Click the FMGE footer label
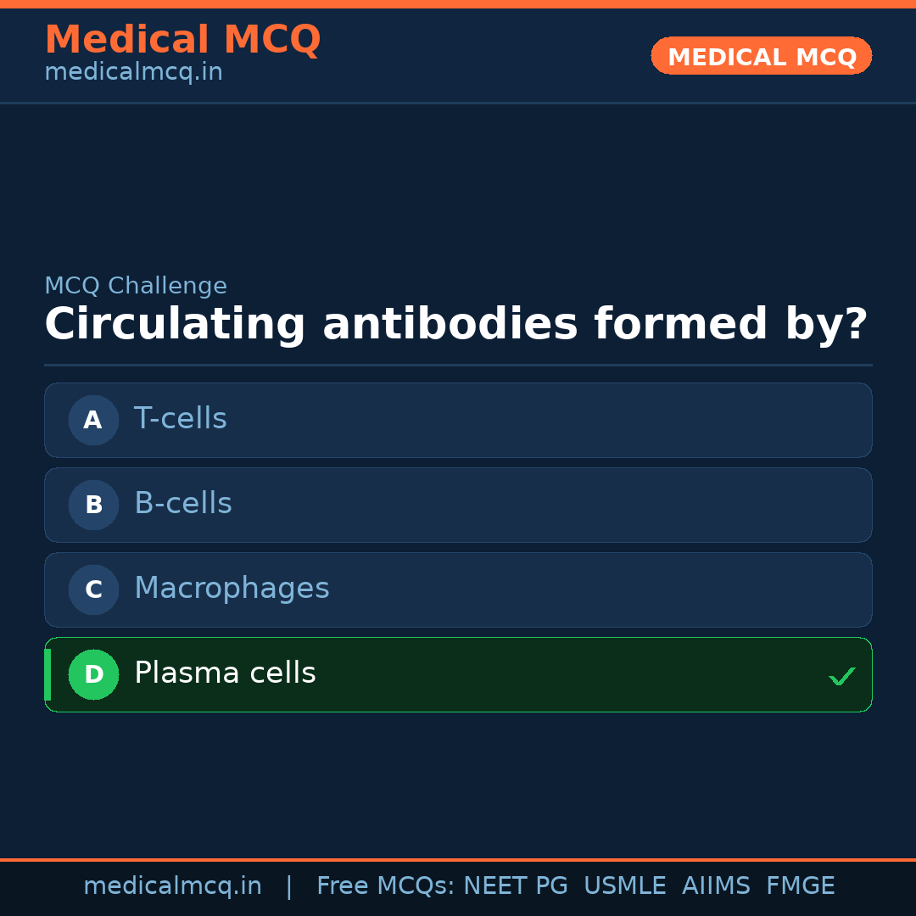The height and width of the screenshot is (916, 916). pyautogui.click(x=800, y=886)
